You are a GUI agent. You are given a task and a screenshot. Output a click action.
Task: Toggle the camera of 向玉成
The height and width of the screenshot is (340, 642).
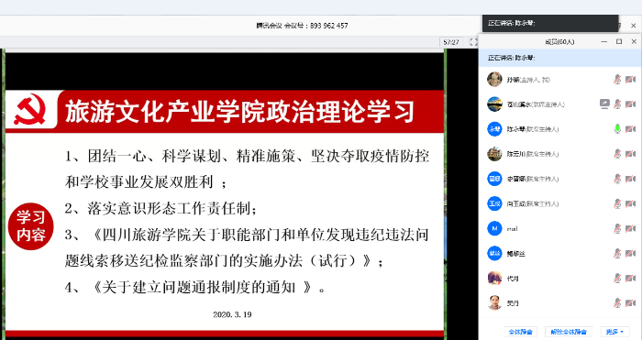[631, 203]
